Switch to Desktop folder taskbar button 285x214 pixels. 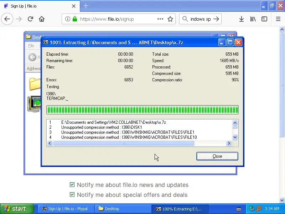click(123, 209)
